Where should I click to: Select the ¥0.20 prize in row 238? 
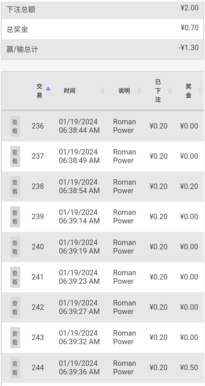click(189, 186)
